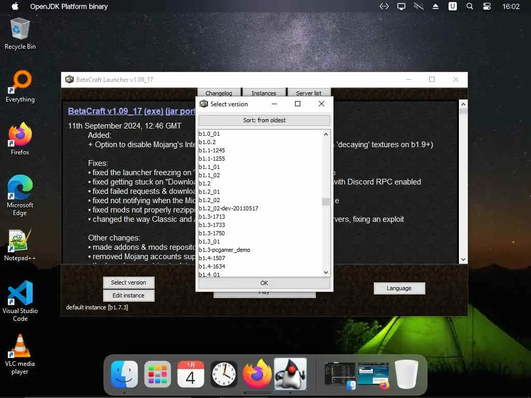Select version b1.0_01 in the list
The height and width of the screenshot is (398, 531).
260,134
